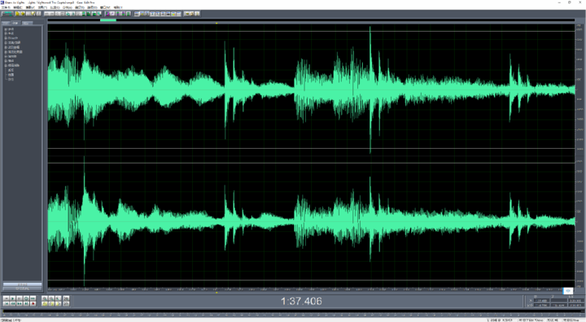Click the highlighted blue button at ruler's right end

568,290
